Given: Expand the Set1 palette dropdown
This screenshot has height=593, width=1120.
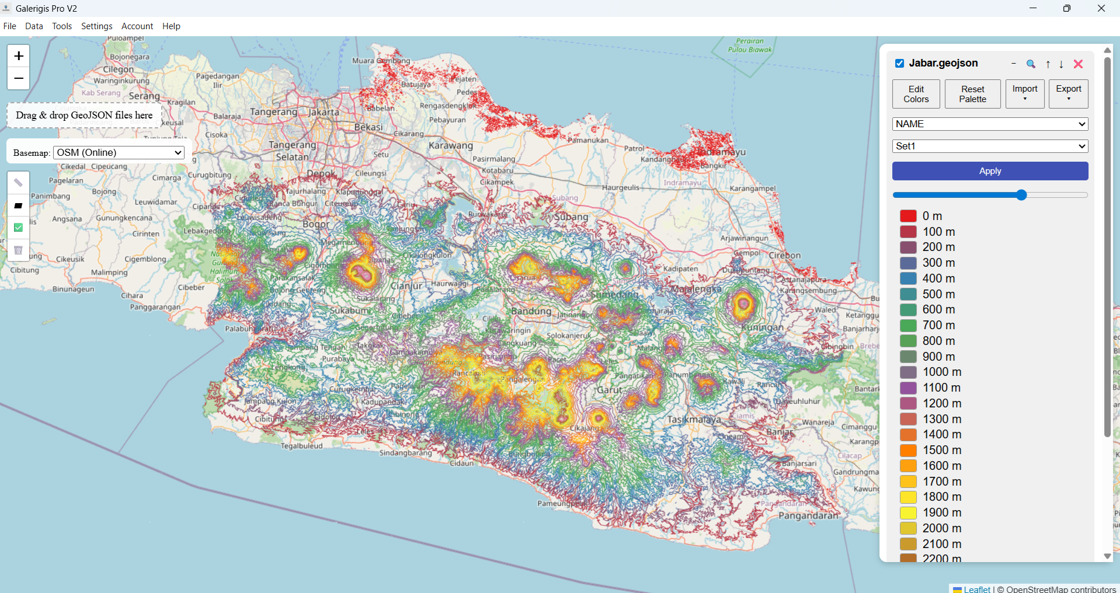Looking at the screenshot, I should (x=990, y=146).
